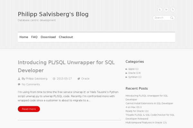Expand the Oracle category arrow
Screen dimensions: 193x128
click(126, 73)
